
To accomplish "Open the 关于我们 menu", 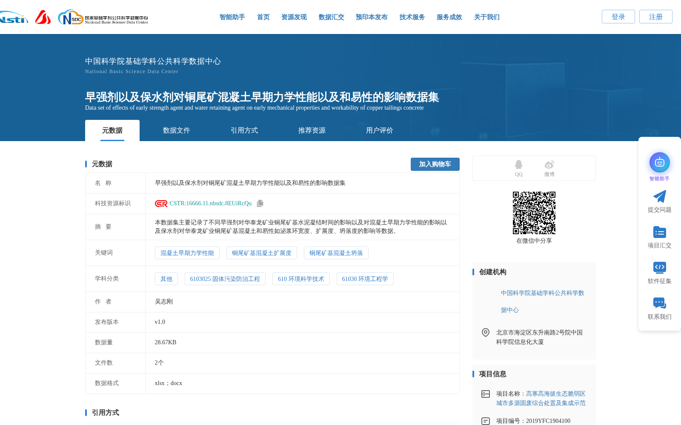I will (x=486, y=17).
